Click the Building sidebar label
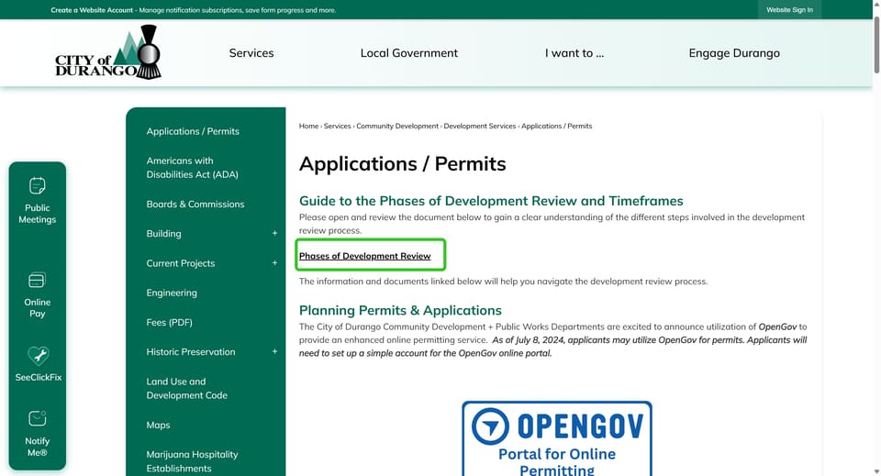 163,234
